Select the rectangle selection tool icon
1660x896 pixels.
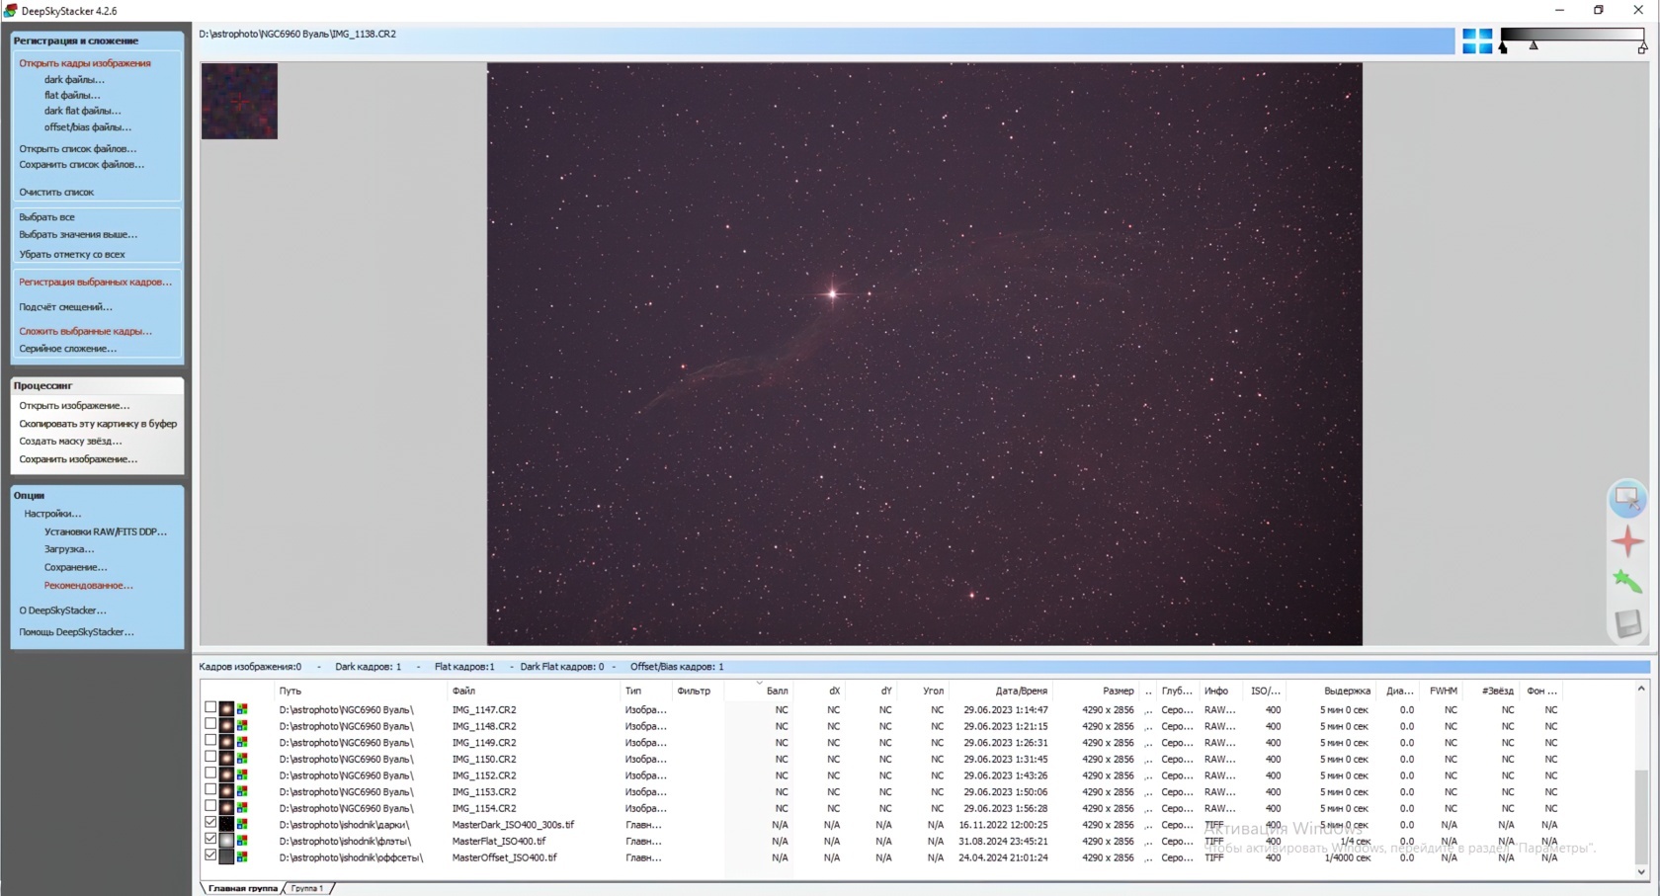(x=1626, y=499)
